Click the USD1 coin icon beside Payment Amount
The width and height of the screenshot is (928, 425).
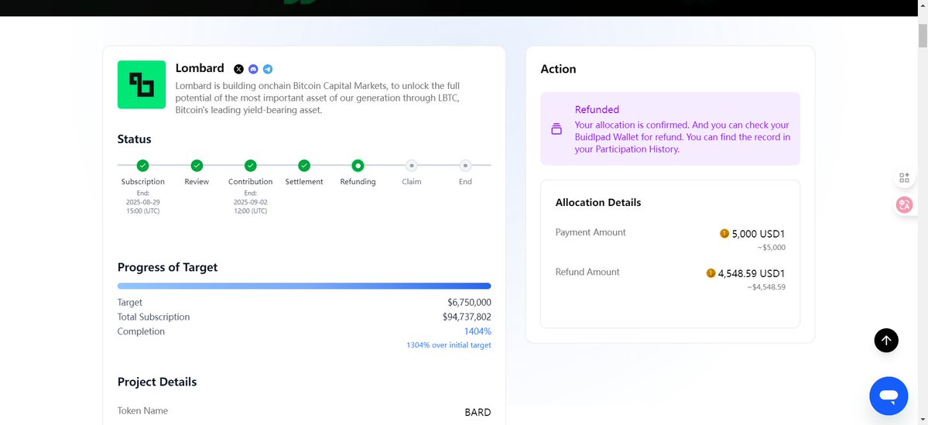point(724,233)
